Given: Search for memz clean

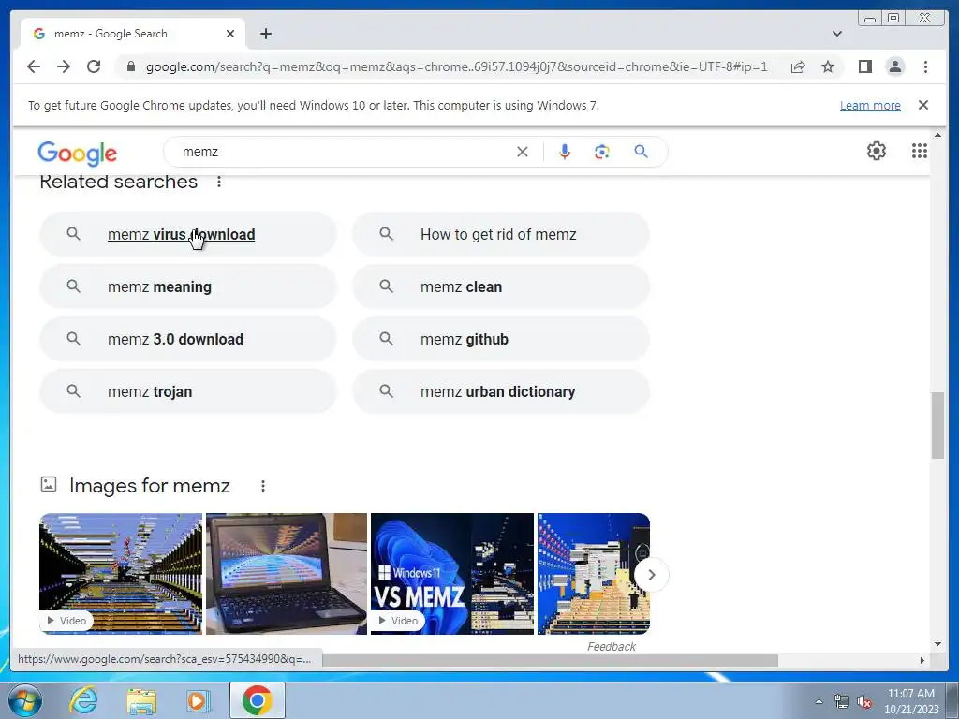Looking at the screenshot, I should (501, 286).
